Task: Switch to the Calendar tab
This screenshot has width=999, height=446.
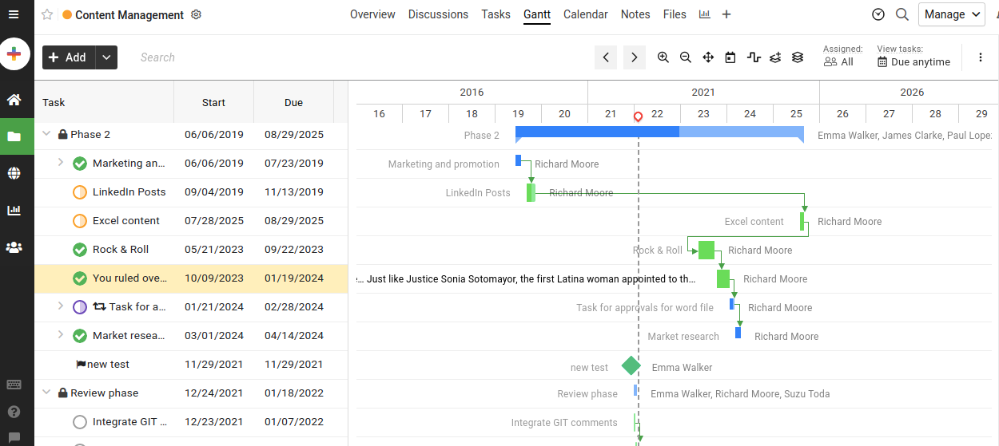Action: point(585,14)
